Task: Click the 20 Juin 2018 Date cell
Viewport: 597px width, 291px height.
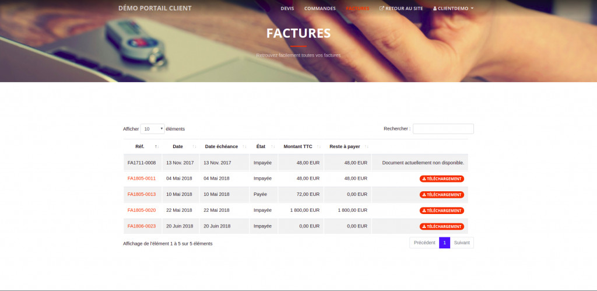Action: point(181,226)
